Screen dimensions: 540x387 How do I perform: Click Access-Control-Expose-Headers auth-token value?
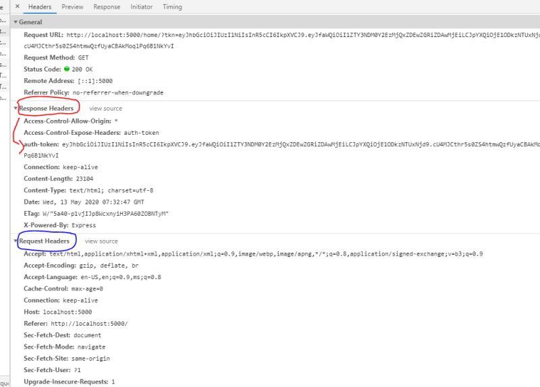(x=142, y=133)
